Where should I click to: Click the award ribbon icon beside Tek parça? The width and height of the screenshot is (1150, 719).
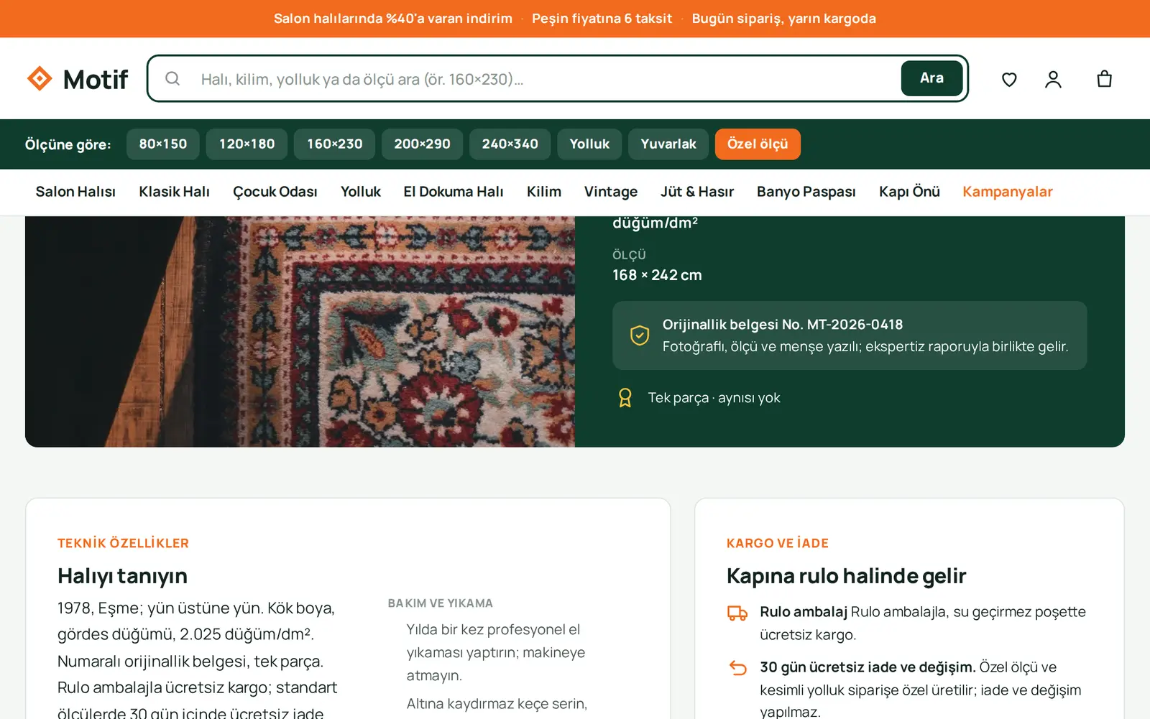625,398
